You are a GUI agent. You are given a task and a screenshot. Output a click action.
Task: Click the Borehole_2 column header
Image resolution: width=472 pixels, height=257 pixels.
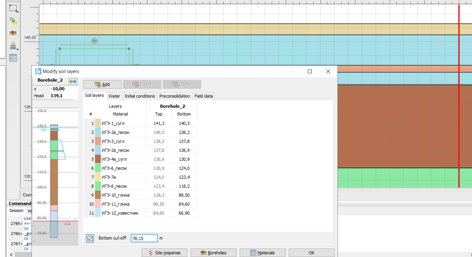pyautogui.click(x=172, y=106)
